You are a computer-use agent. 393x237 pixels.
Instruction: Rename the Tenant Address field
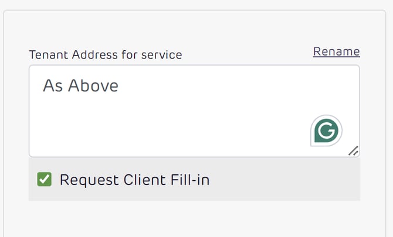(x=336, y=51)
